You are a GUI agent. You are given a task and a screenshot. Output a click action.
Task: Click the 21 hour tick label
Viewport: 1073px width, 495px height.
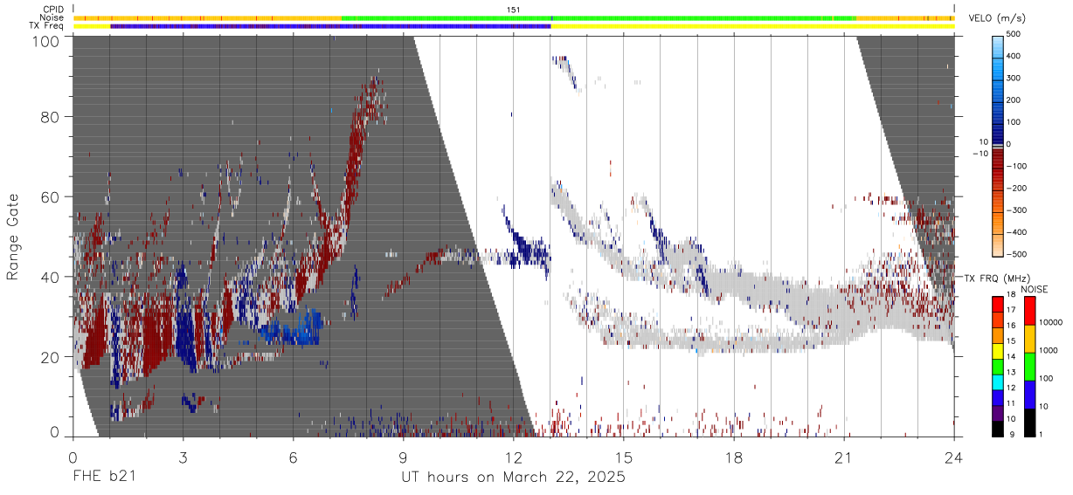(x=843, y=458)
